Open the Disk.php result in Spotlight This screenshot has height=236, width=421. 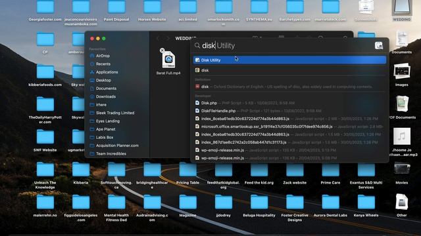point(289,103)
